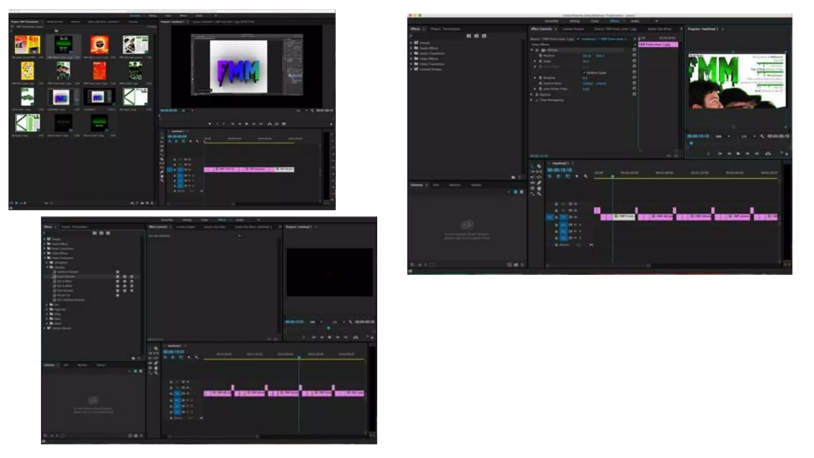Switch to Color workspace above Motion effect controls
The image size is (814, 458).
(x=595, y=21)
